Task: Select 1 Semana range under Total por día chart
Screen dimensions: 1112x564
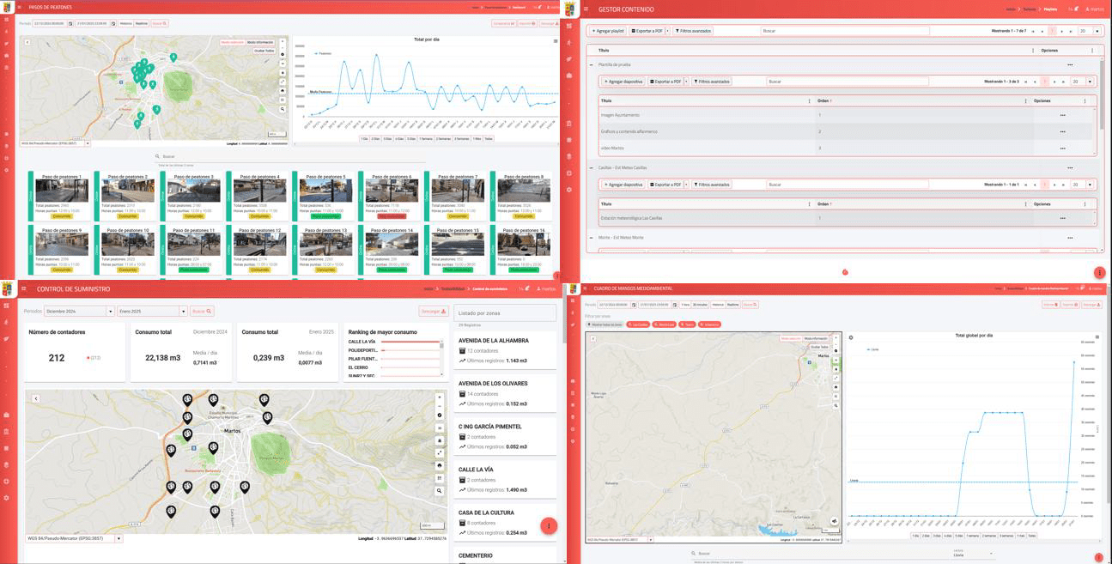Action: [426, 138]
